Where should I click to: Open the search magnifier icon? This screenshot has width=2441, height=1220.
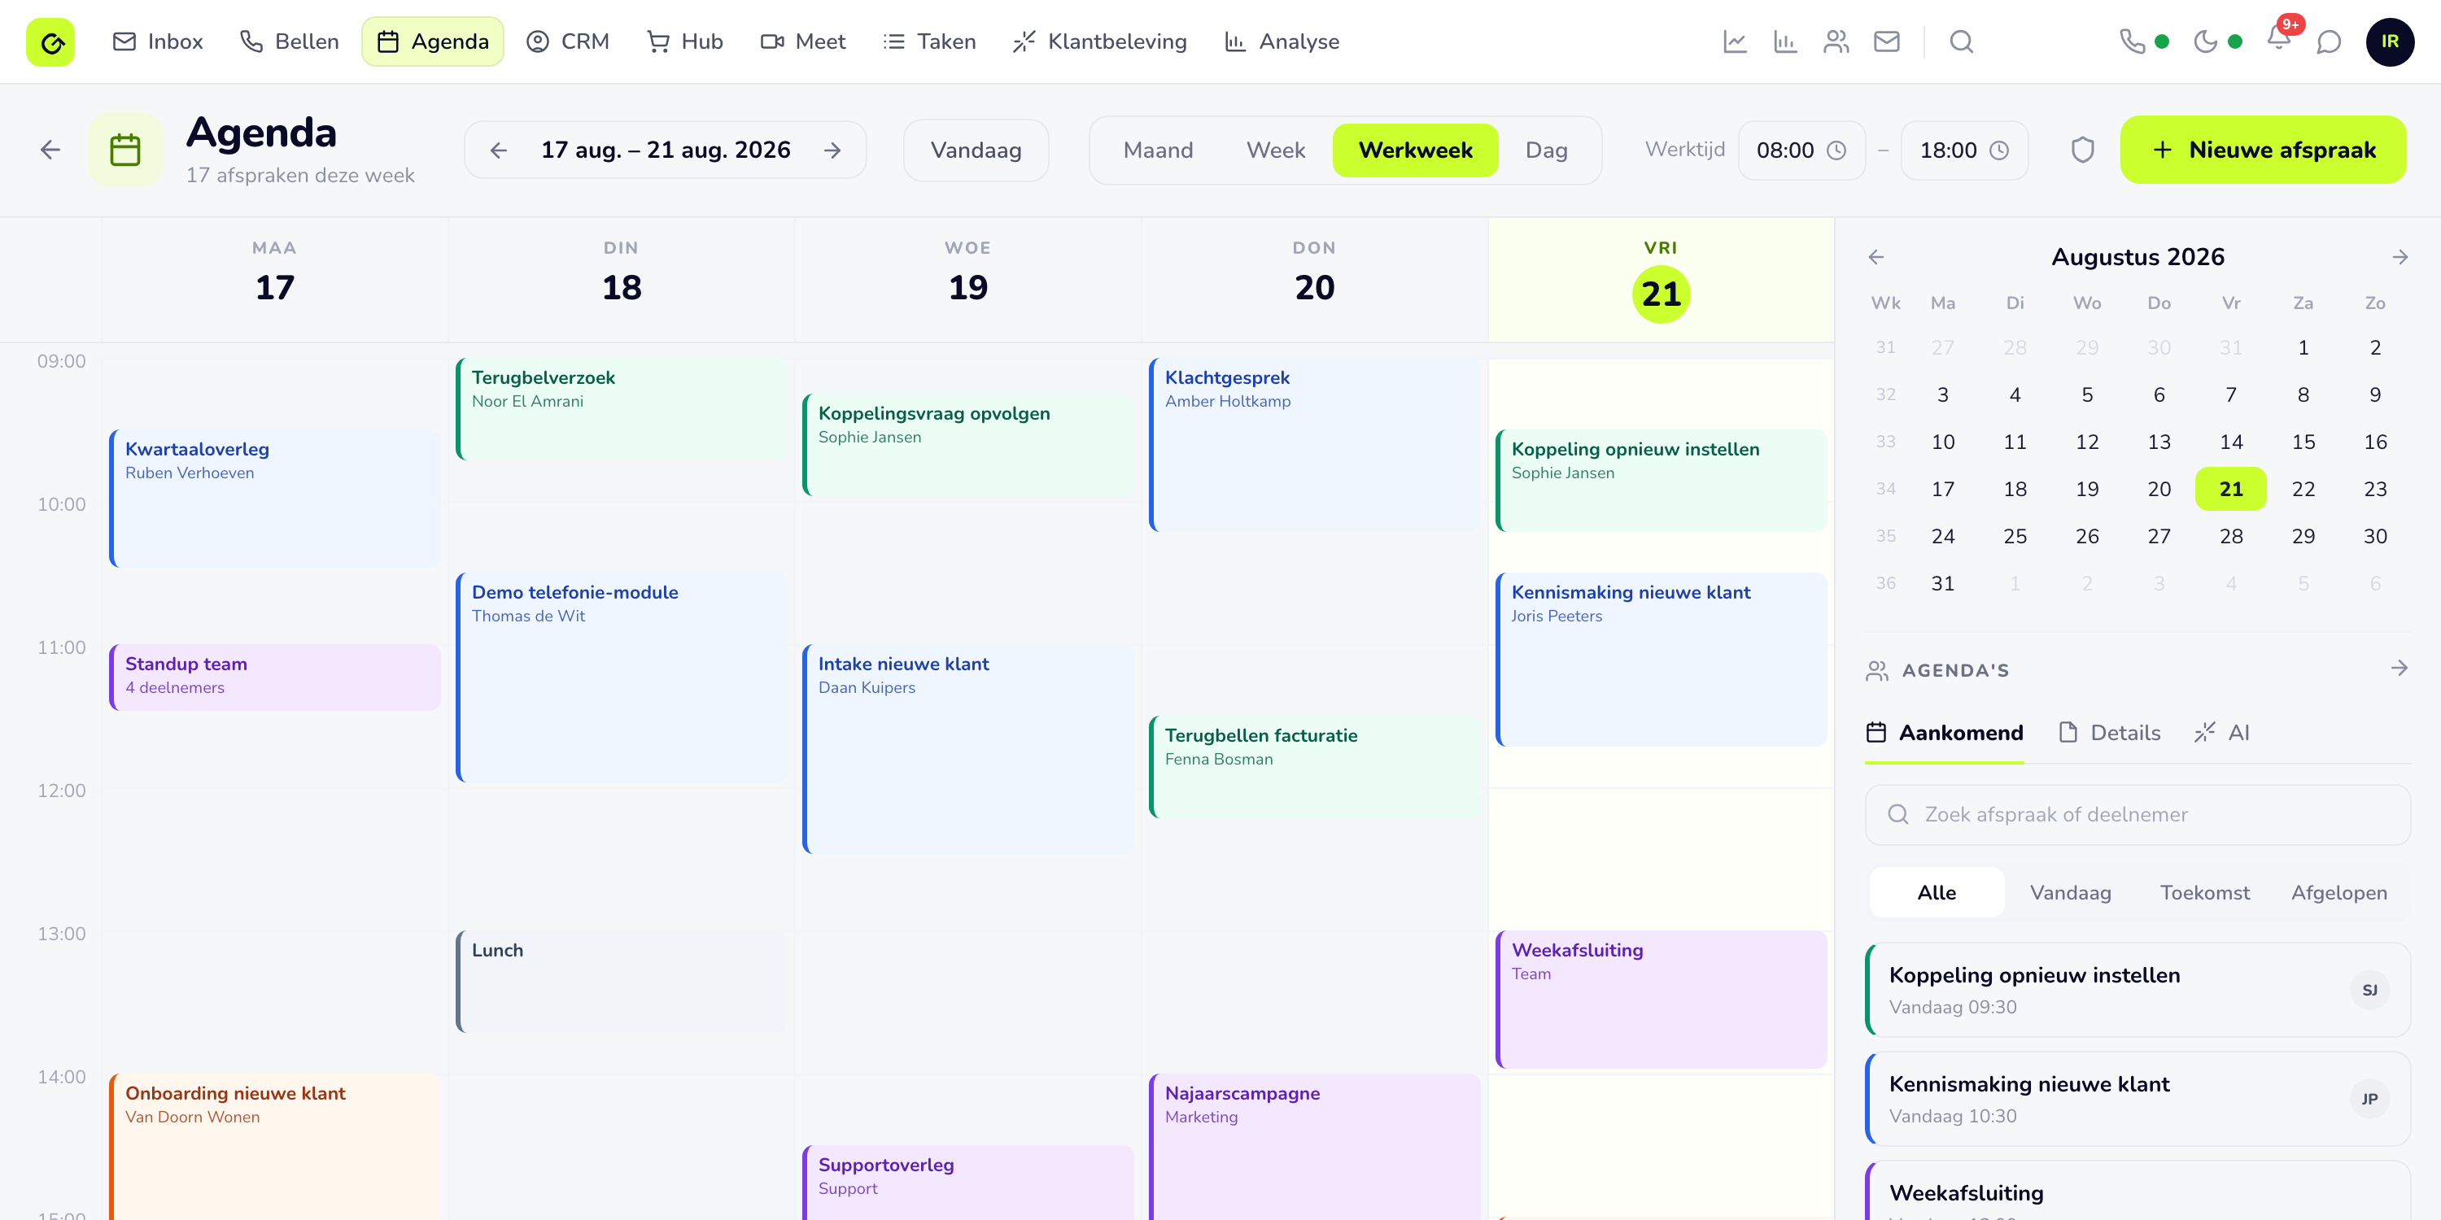tap(1962, 41)
